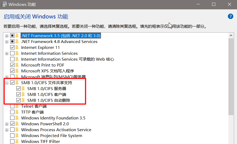Uncheck Microsoft Print to PDF
237x144 pixels.
pyautogui.click(x=12, y=65)
